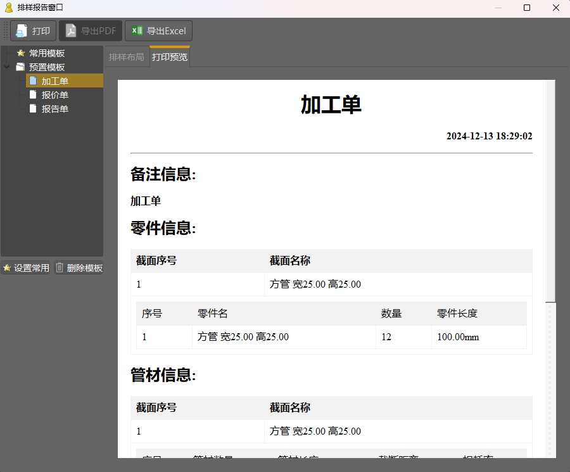Viewport: 570px width, 472px height.
Task: Click the timestamp 2024-12-13 18:29:02
Action: point(490,136)
